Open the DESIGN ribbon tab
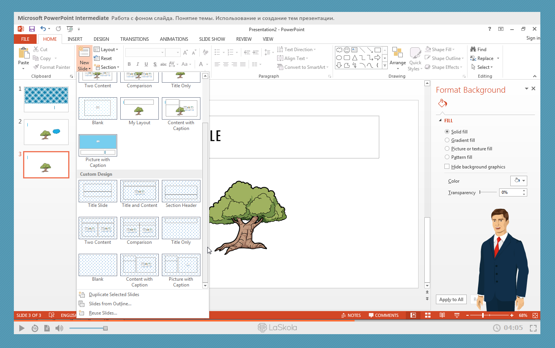This screenshot has width=555, height=348. [101, 39]
